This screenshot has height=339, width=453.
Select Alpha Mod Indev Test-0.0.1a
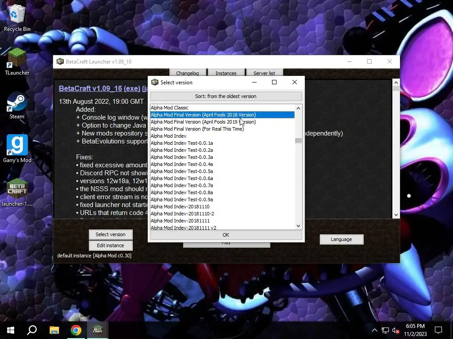tap(223, 143)
